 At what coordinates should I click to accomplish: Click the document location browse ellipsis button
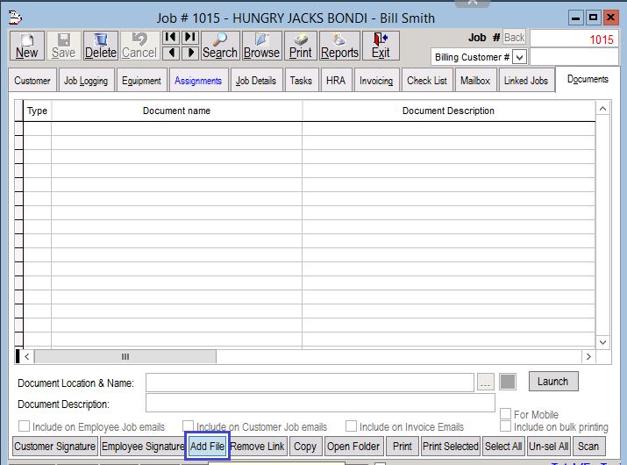486,382
